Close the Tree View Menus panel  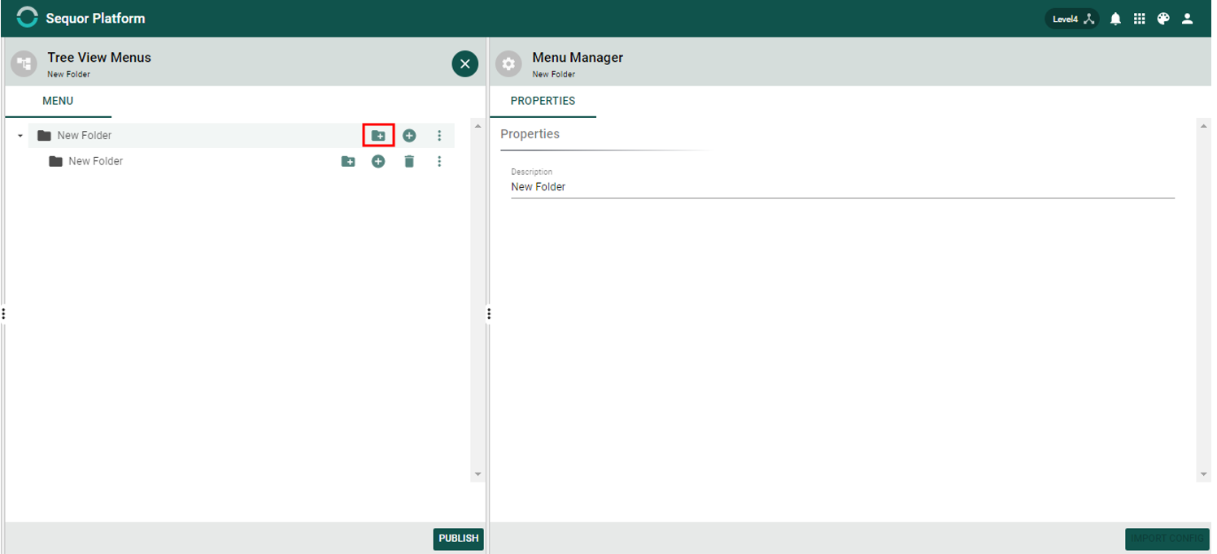(x=465, y=63)
